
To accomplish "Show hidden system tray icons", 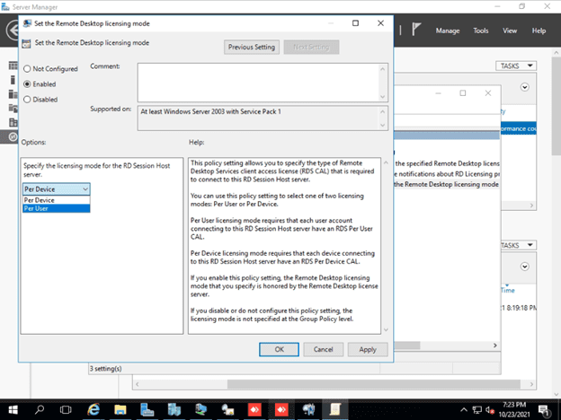I will 463,409.
